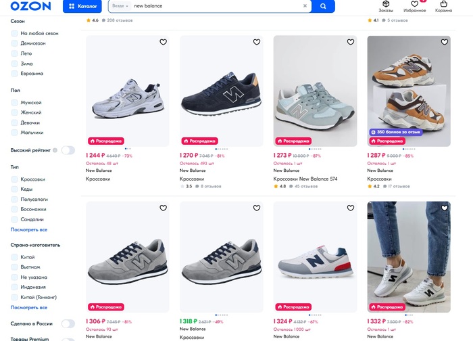Click the blue search magnifier button
473x341 pixels.
pyautogui.click(x=323, y=6)
